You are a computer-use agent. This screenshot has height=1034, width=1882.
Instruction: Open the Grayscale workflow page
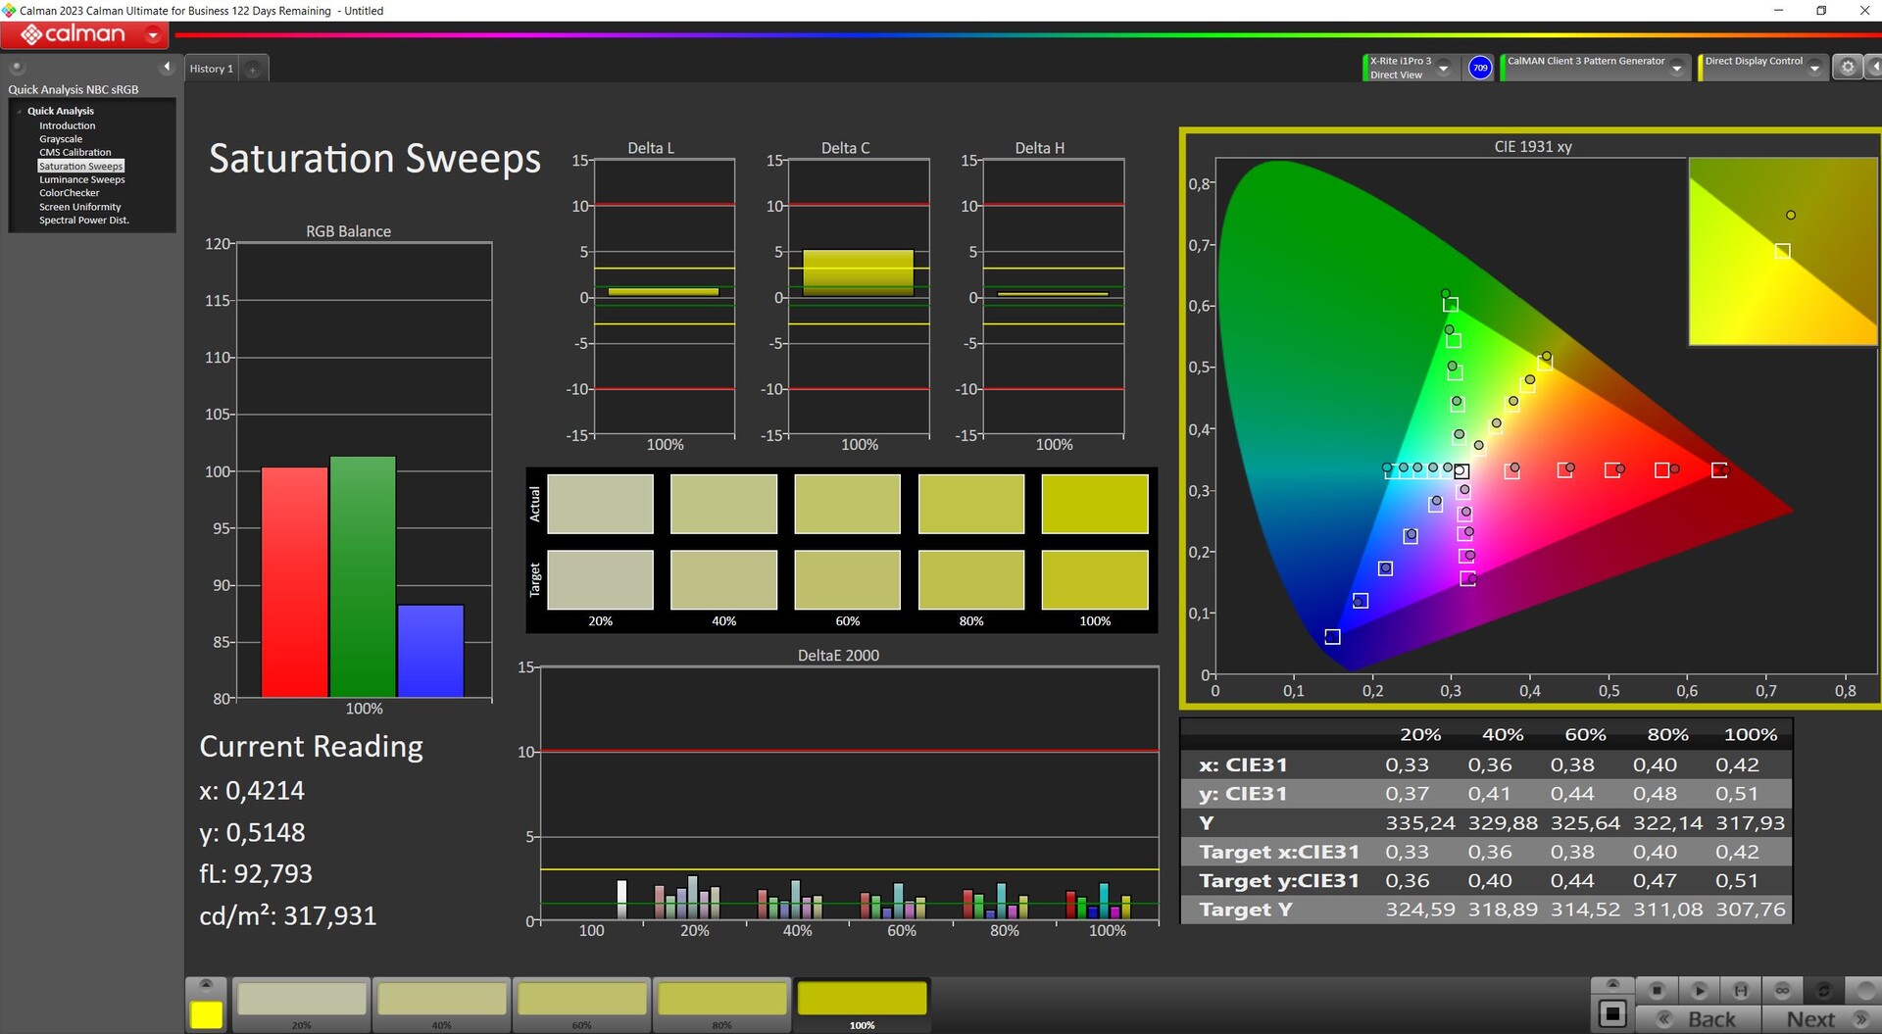pos(61,139)
